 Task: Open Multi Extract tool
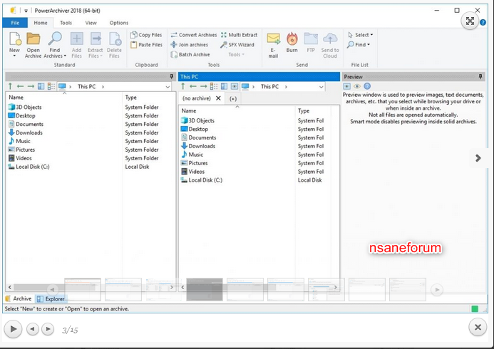pos(239,35)
